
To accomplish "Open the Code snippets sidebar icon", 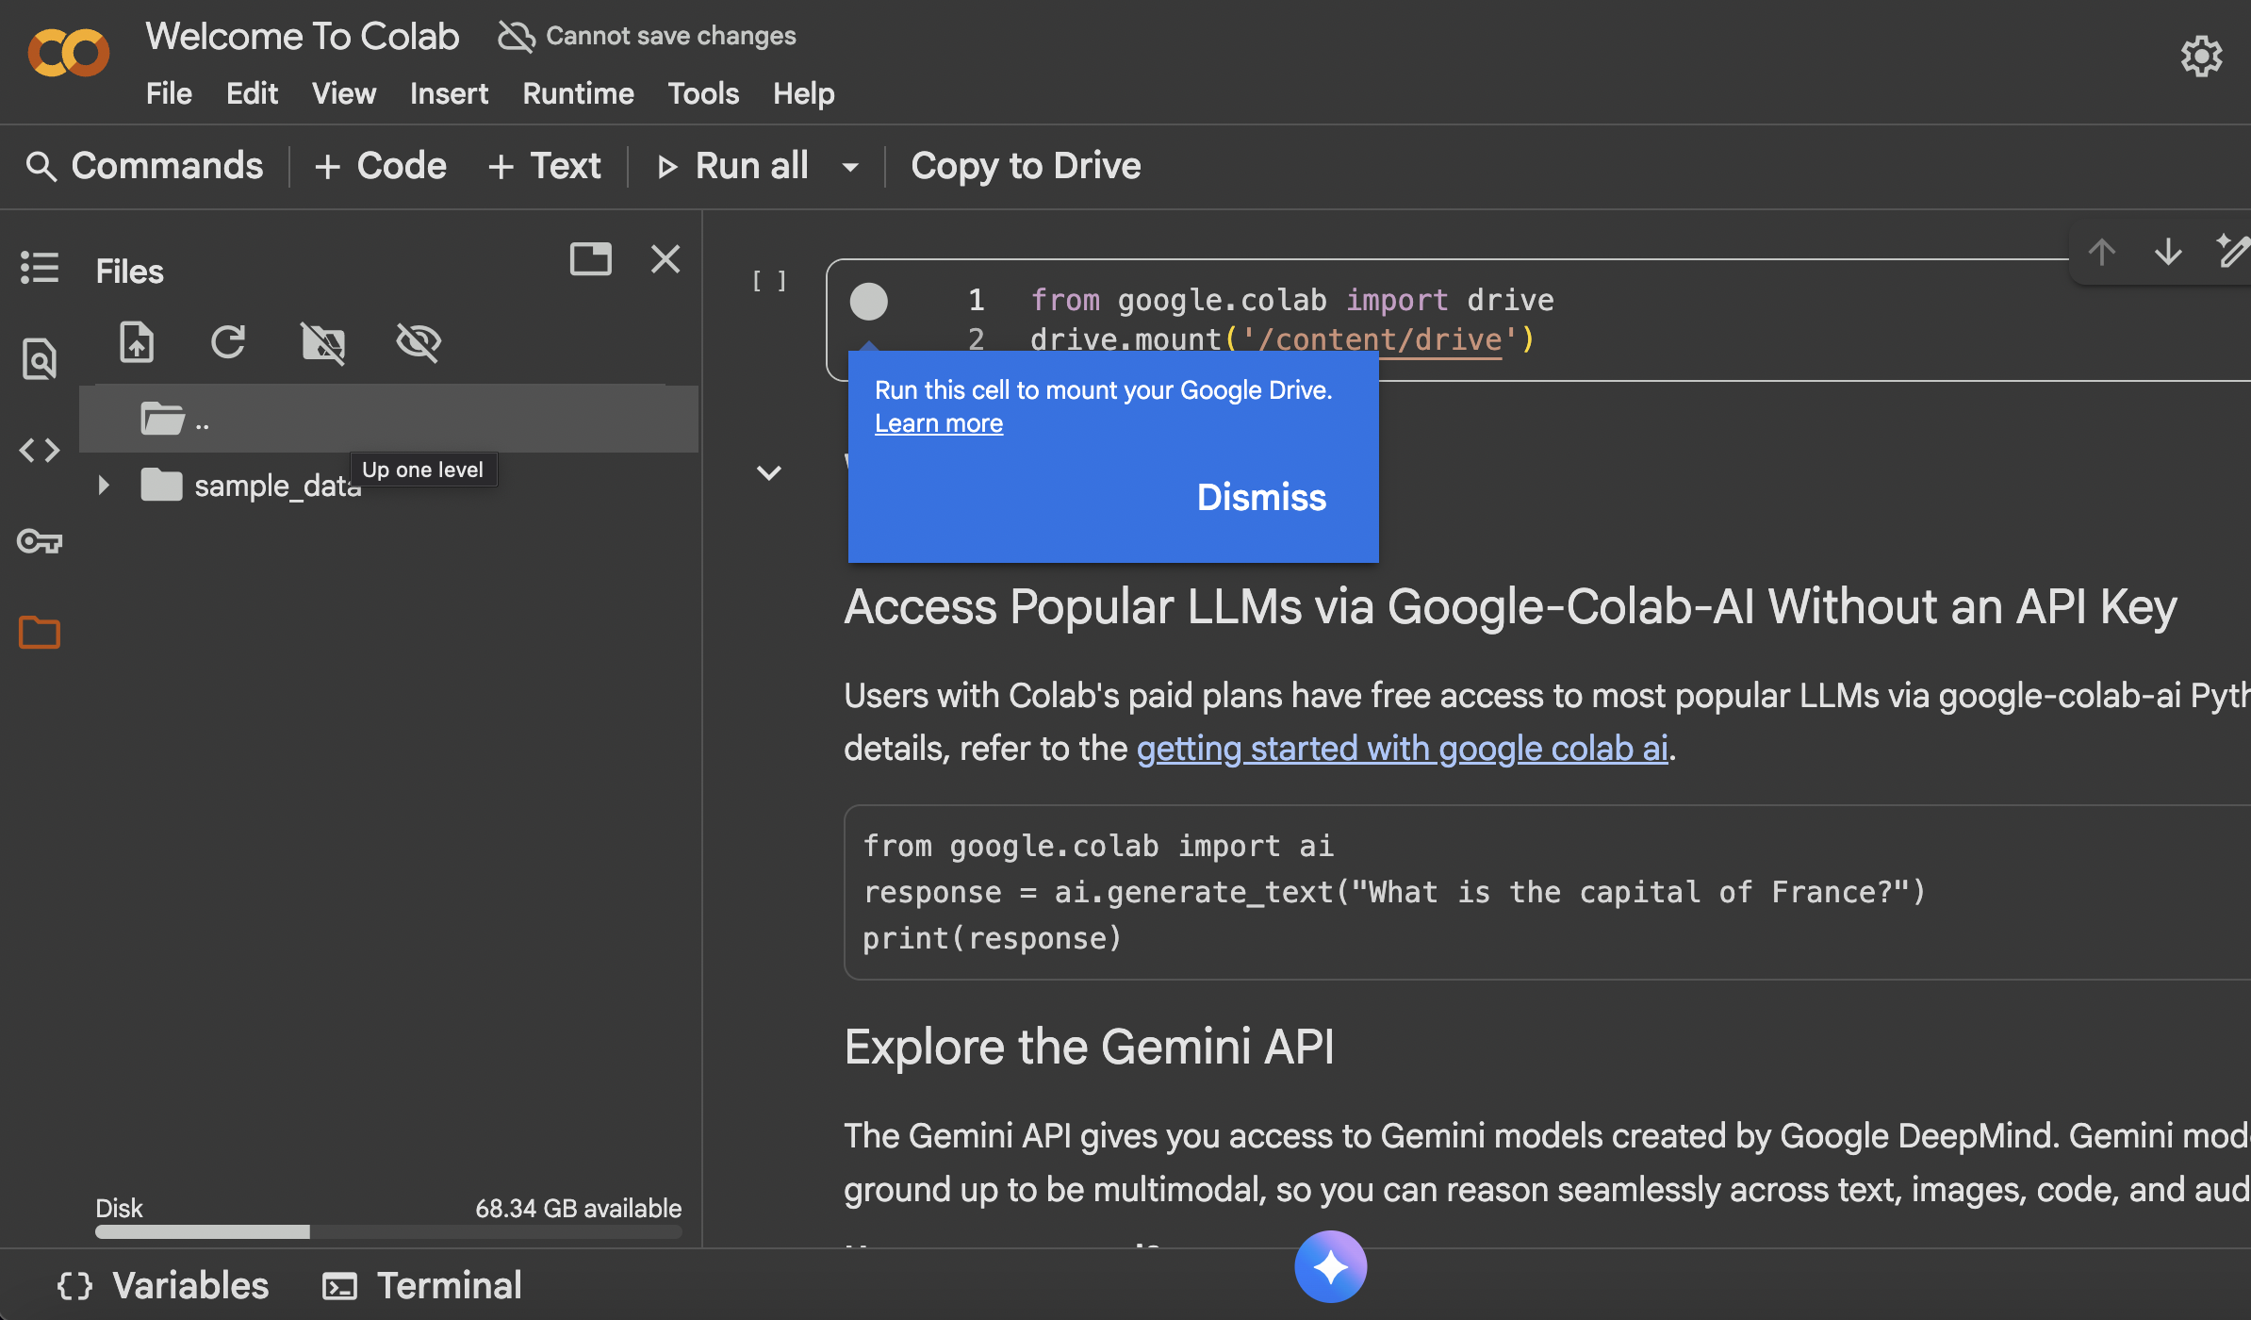I will click(x=40, y=450).
